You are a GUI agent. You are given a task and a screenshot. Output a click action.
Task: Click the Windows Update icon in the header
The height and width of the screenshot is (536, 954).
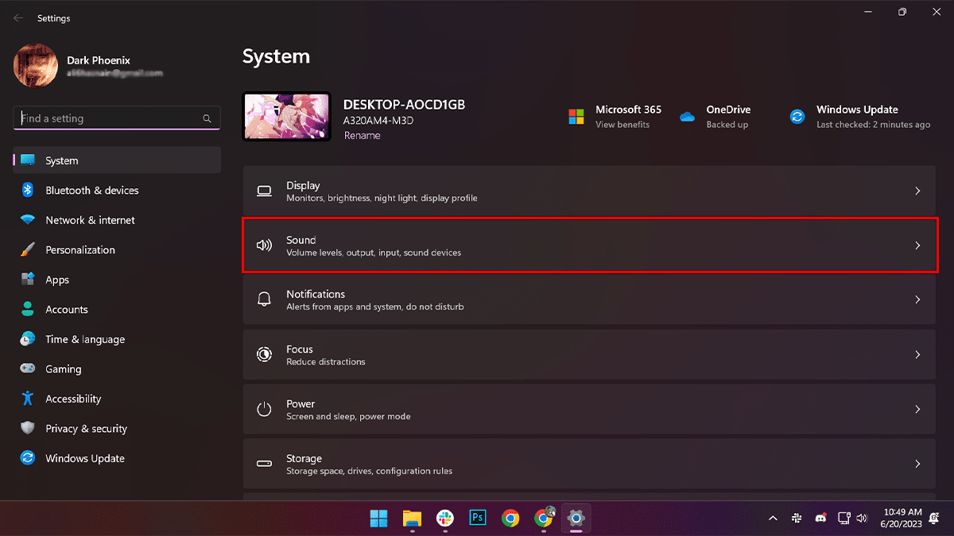click(x=797, y=116)
